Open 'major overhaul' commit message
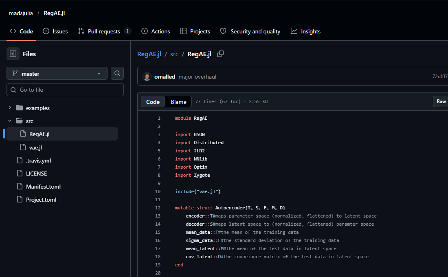The image size is (448, 277). coord(198,77)
